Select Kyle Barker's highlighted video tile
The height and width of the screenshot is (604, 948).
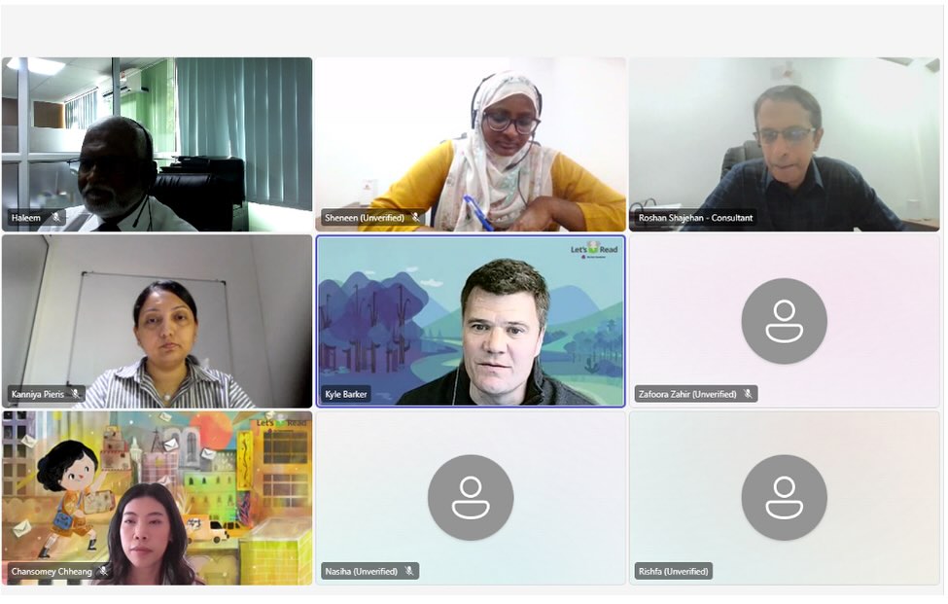[x=471, y=321]
